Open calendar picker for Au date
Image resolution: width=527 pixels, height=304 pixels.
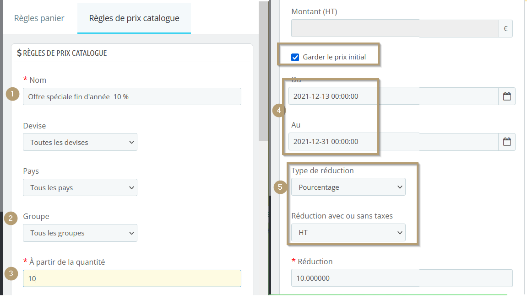(507, 142)
